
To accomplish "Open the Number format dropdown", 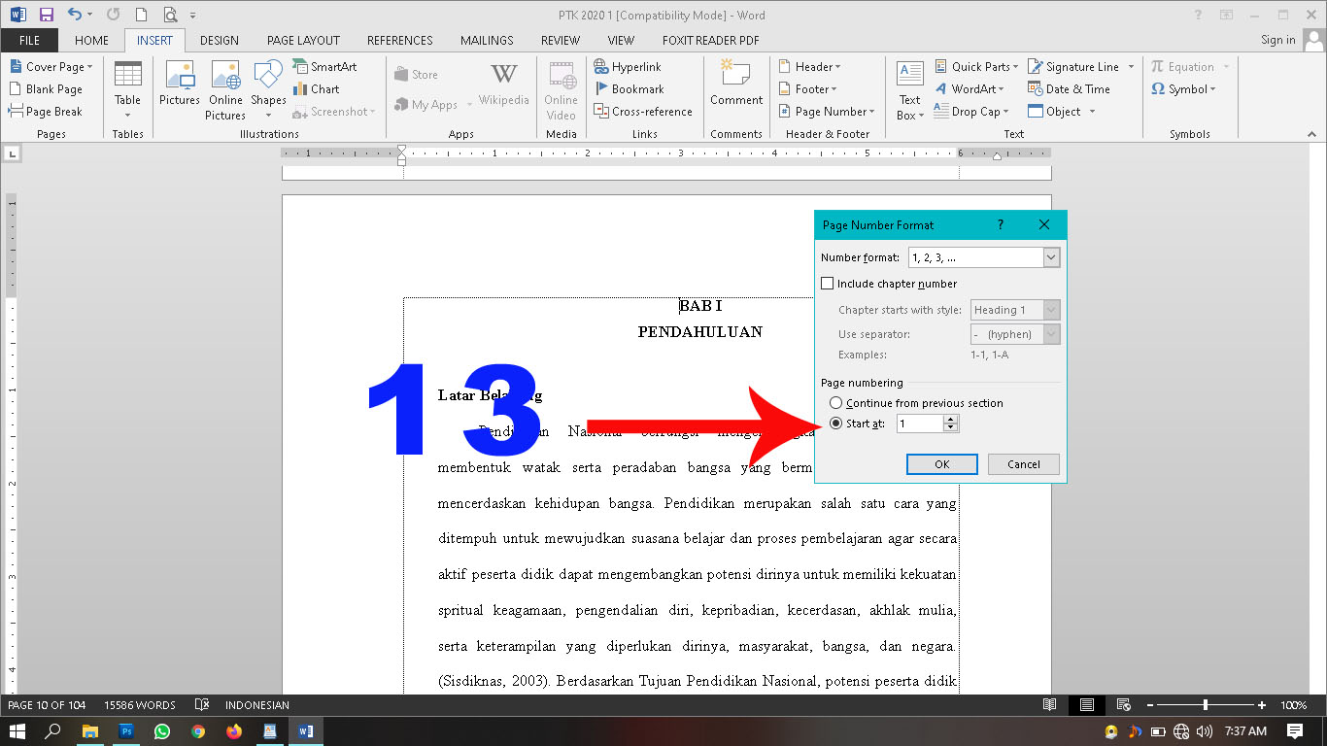I will click(x=1050, y=256).
